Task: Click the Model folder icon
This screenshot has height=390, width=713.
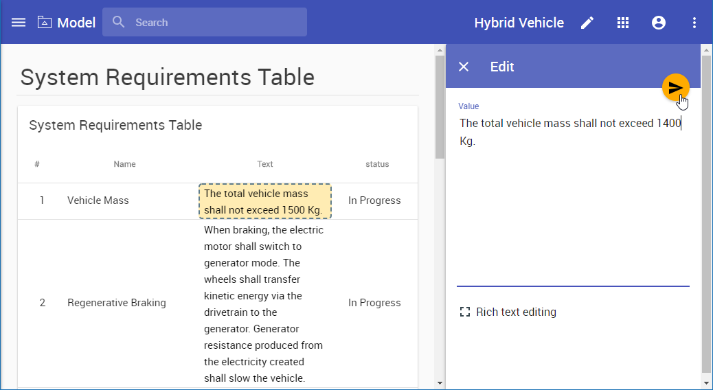Action: (x=45, y=23)
